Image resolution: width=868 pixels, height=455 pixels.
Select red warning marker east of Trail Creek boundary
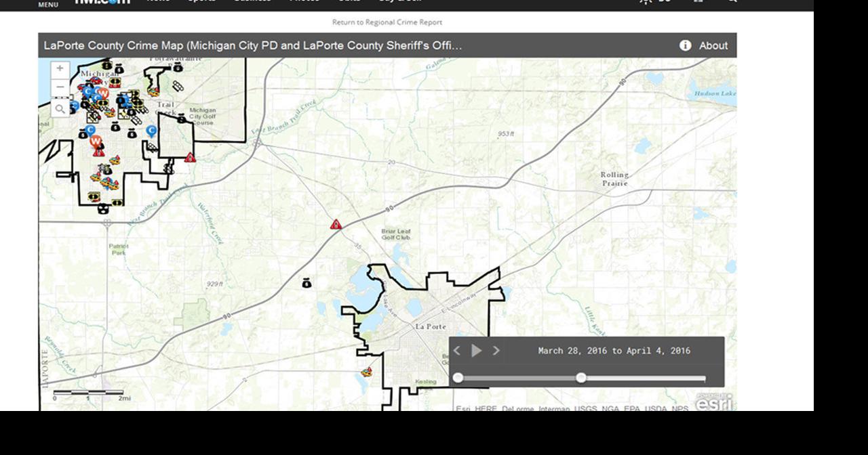pyautogui.click(x=191, y=157)
